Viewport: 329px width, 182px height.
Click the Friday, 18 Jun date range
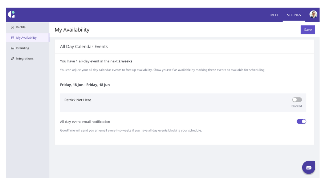tap(85, 85)
